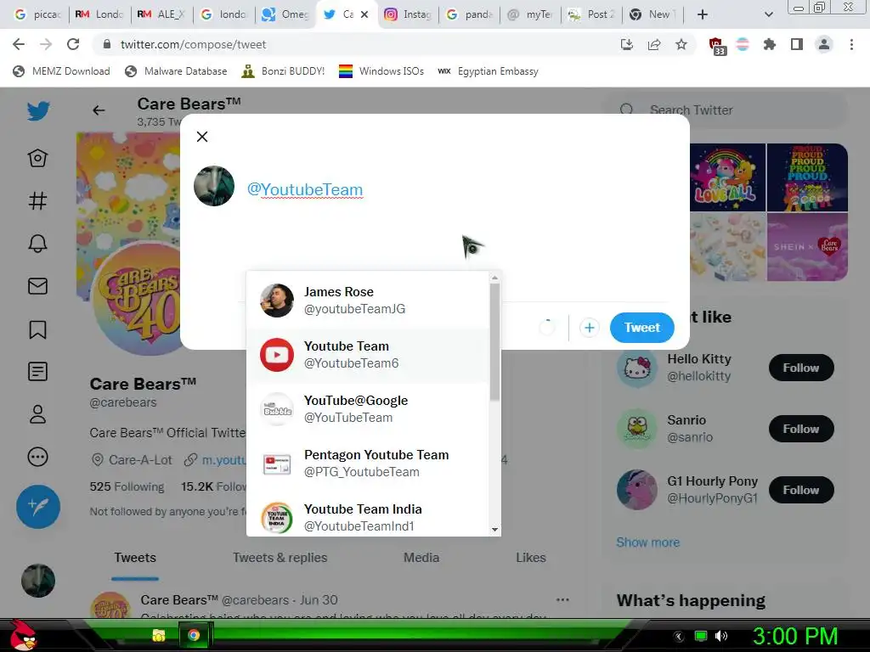Viewport: 870px width, 652px height.
Task: Click the blue Tweet button
Action: 642,328
